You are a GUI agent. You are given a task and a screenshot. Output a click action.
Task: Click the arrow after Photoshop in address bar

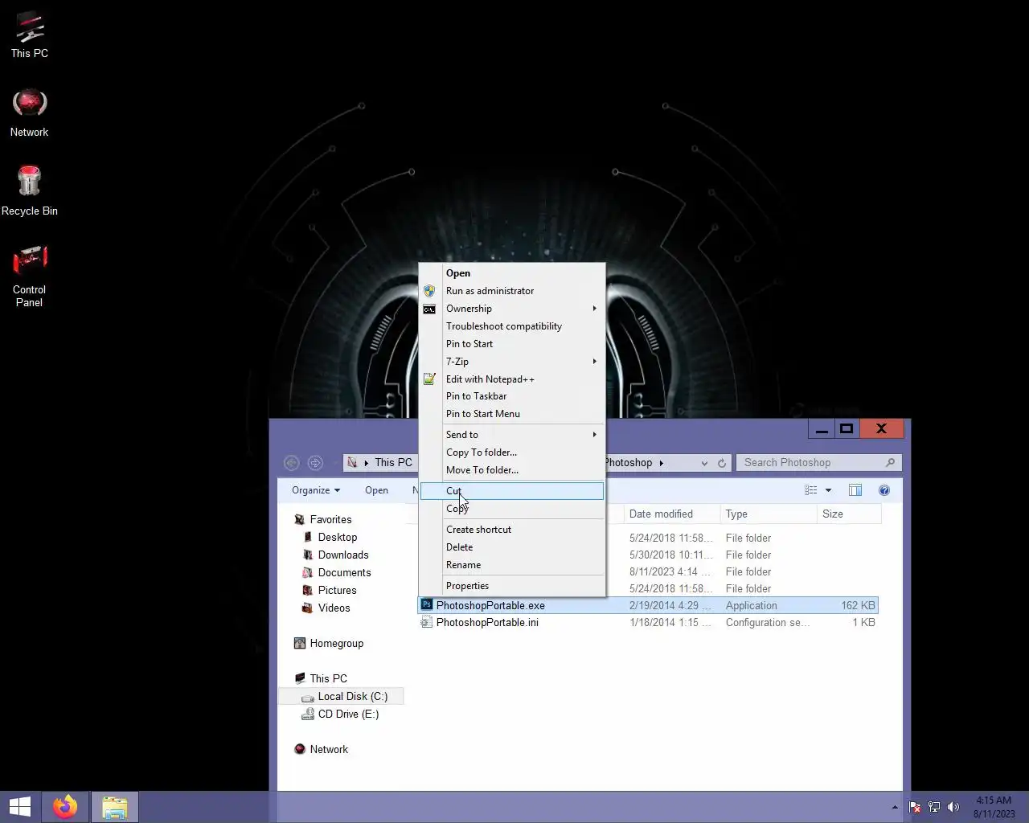coord(662,463)
